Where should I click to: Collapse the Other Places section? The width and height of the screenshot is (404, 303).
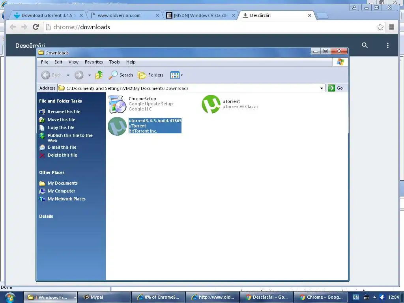click(x=52, y=172)
